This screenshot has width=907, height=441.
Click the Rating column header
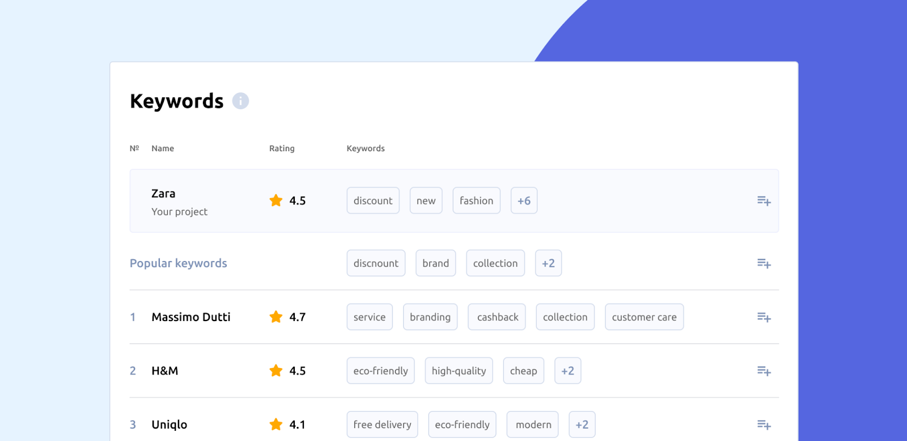[x=282, y=148]
